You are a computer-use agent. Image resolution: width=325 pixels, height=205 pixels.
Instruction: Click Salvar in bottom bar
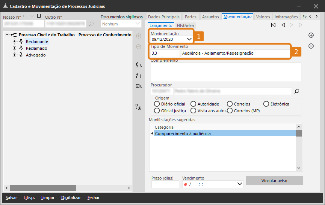11,198
